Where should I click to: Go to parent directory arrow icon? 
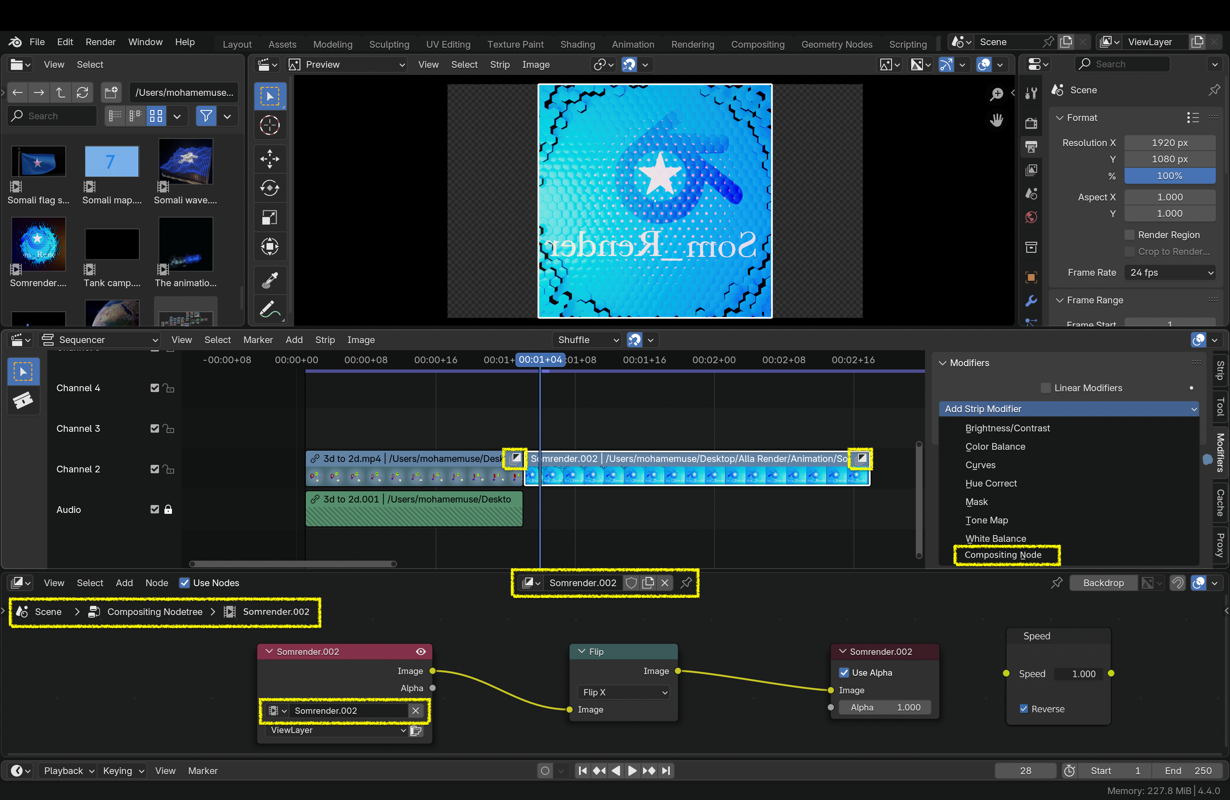(61, 92)
